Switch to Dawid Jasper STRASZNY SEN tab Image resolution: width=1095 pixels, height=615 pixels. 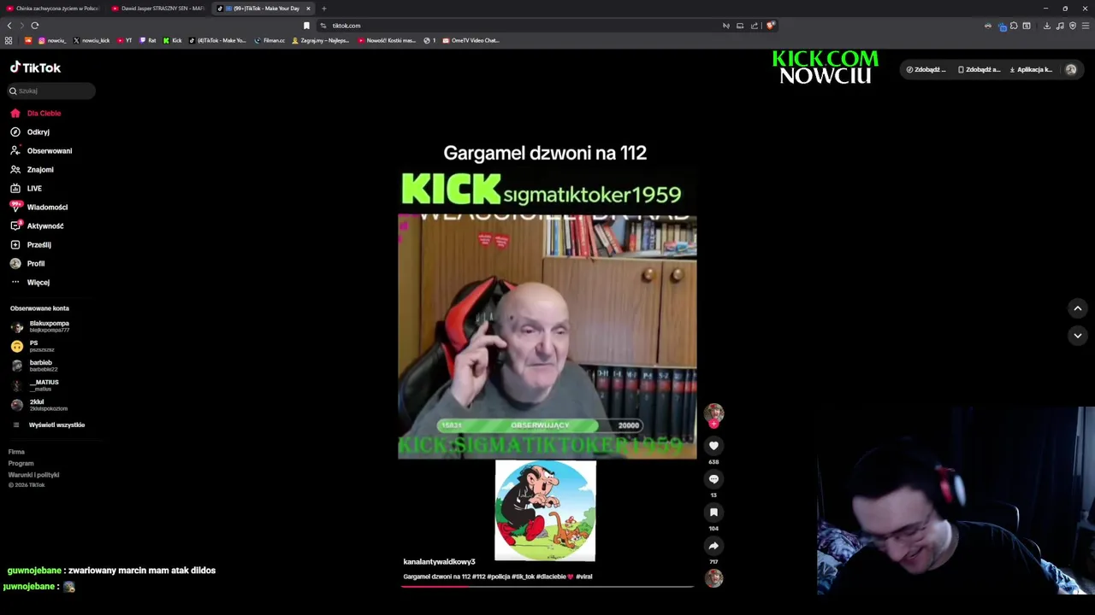pos(158,9)
